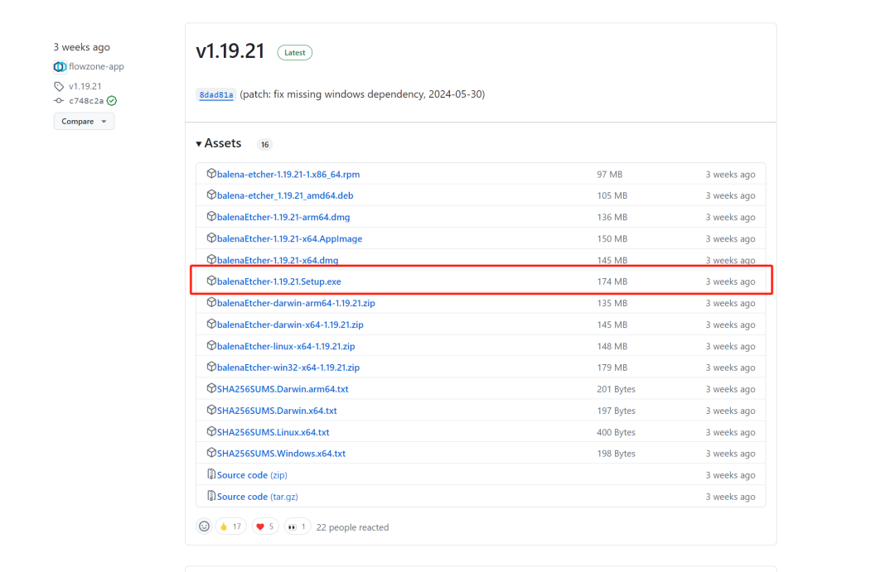Click the 201 Bytes size value
The image size is (895, 572).
pyautogui.click(x=616, y=390)
